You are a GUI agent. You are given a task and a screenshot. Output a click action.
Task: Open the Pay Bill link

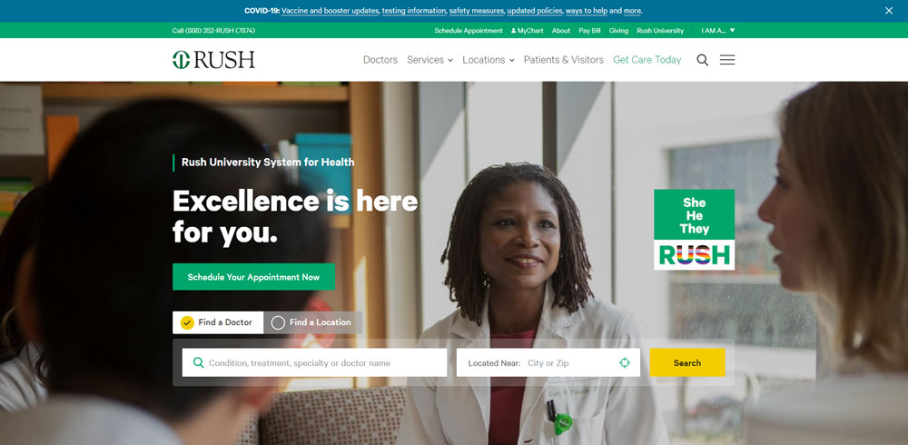[589, 31]
